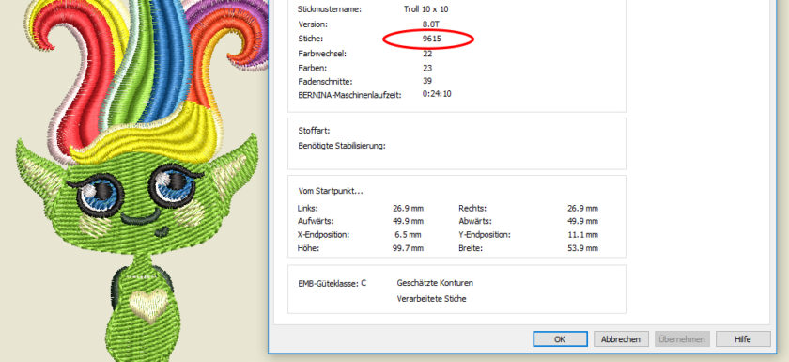The width and height of the screenshot is (789, 362).
Task: Select the machine runtime '0:24:10'
Action: tap(437, 94)
